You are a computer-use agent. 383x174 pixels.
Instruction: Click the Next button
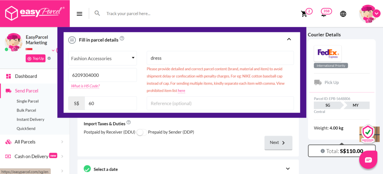point(278,143)
